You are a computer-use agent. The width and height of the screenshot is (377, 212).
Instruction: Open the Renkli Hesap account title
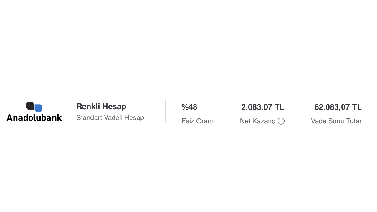point(101,107)
